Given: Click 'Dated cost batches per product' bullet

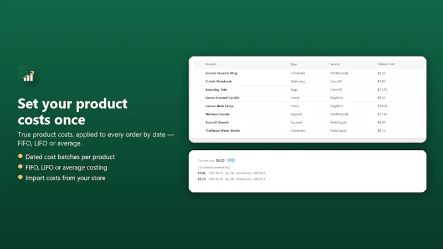Looking at the screenshot, I should coord(70,157).
